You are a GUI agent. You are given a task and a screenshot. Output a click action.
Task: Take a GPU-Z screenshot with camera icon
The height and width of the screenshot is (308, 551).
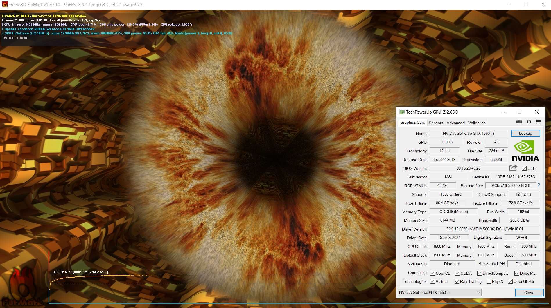coord(519,122)
